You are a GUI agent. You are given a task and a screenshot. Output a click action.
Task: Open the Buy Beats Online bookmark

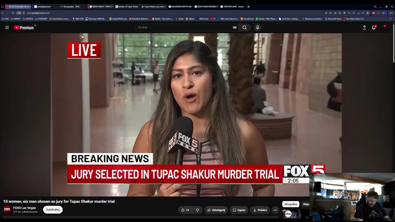[x=354, y=19]
